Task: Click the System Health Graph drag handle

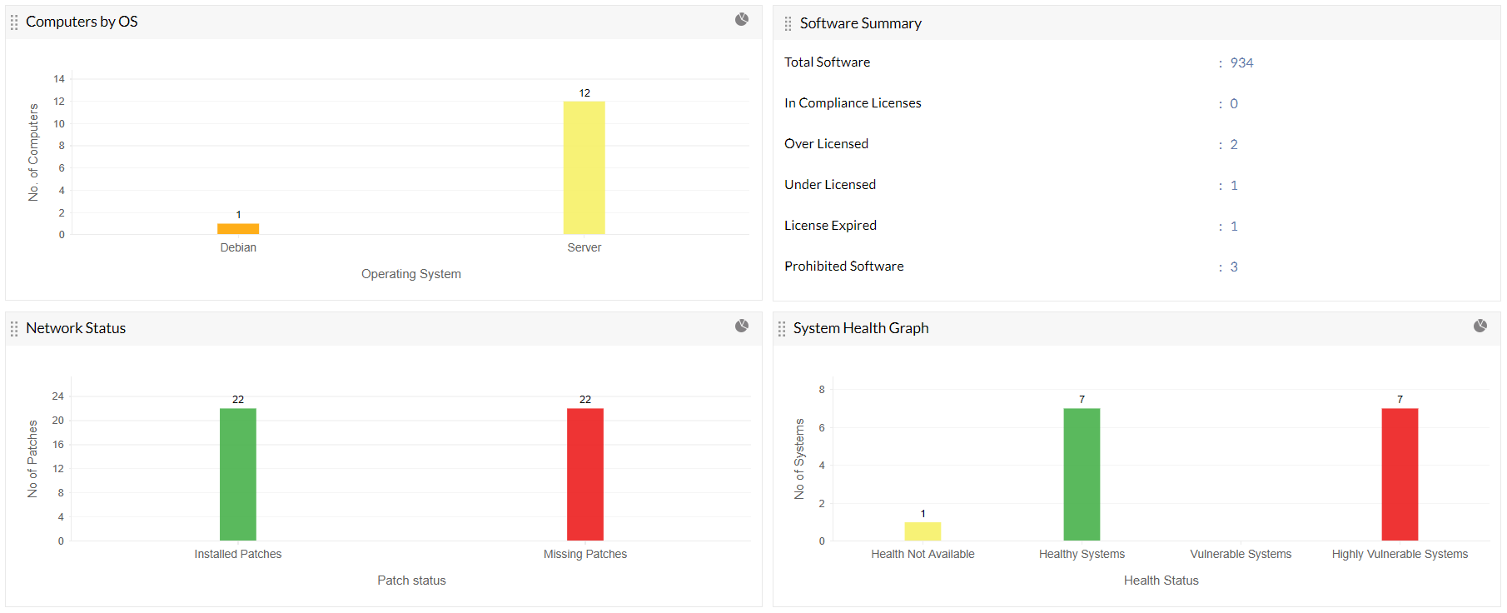Action: click(781, 329)
